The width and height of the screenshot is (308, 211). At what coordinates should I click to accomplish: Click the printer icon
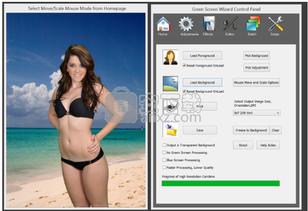(170, 107)
